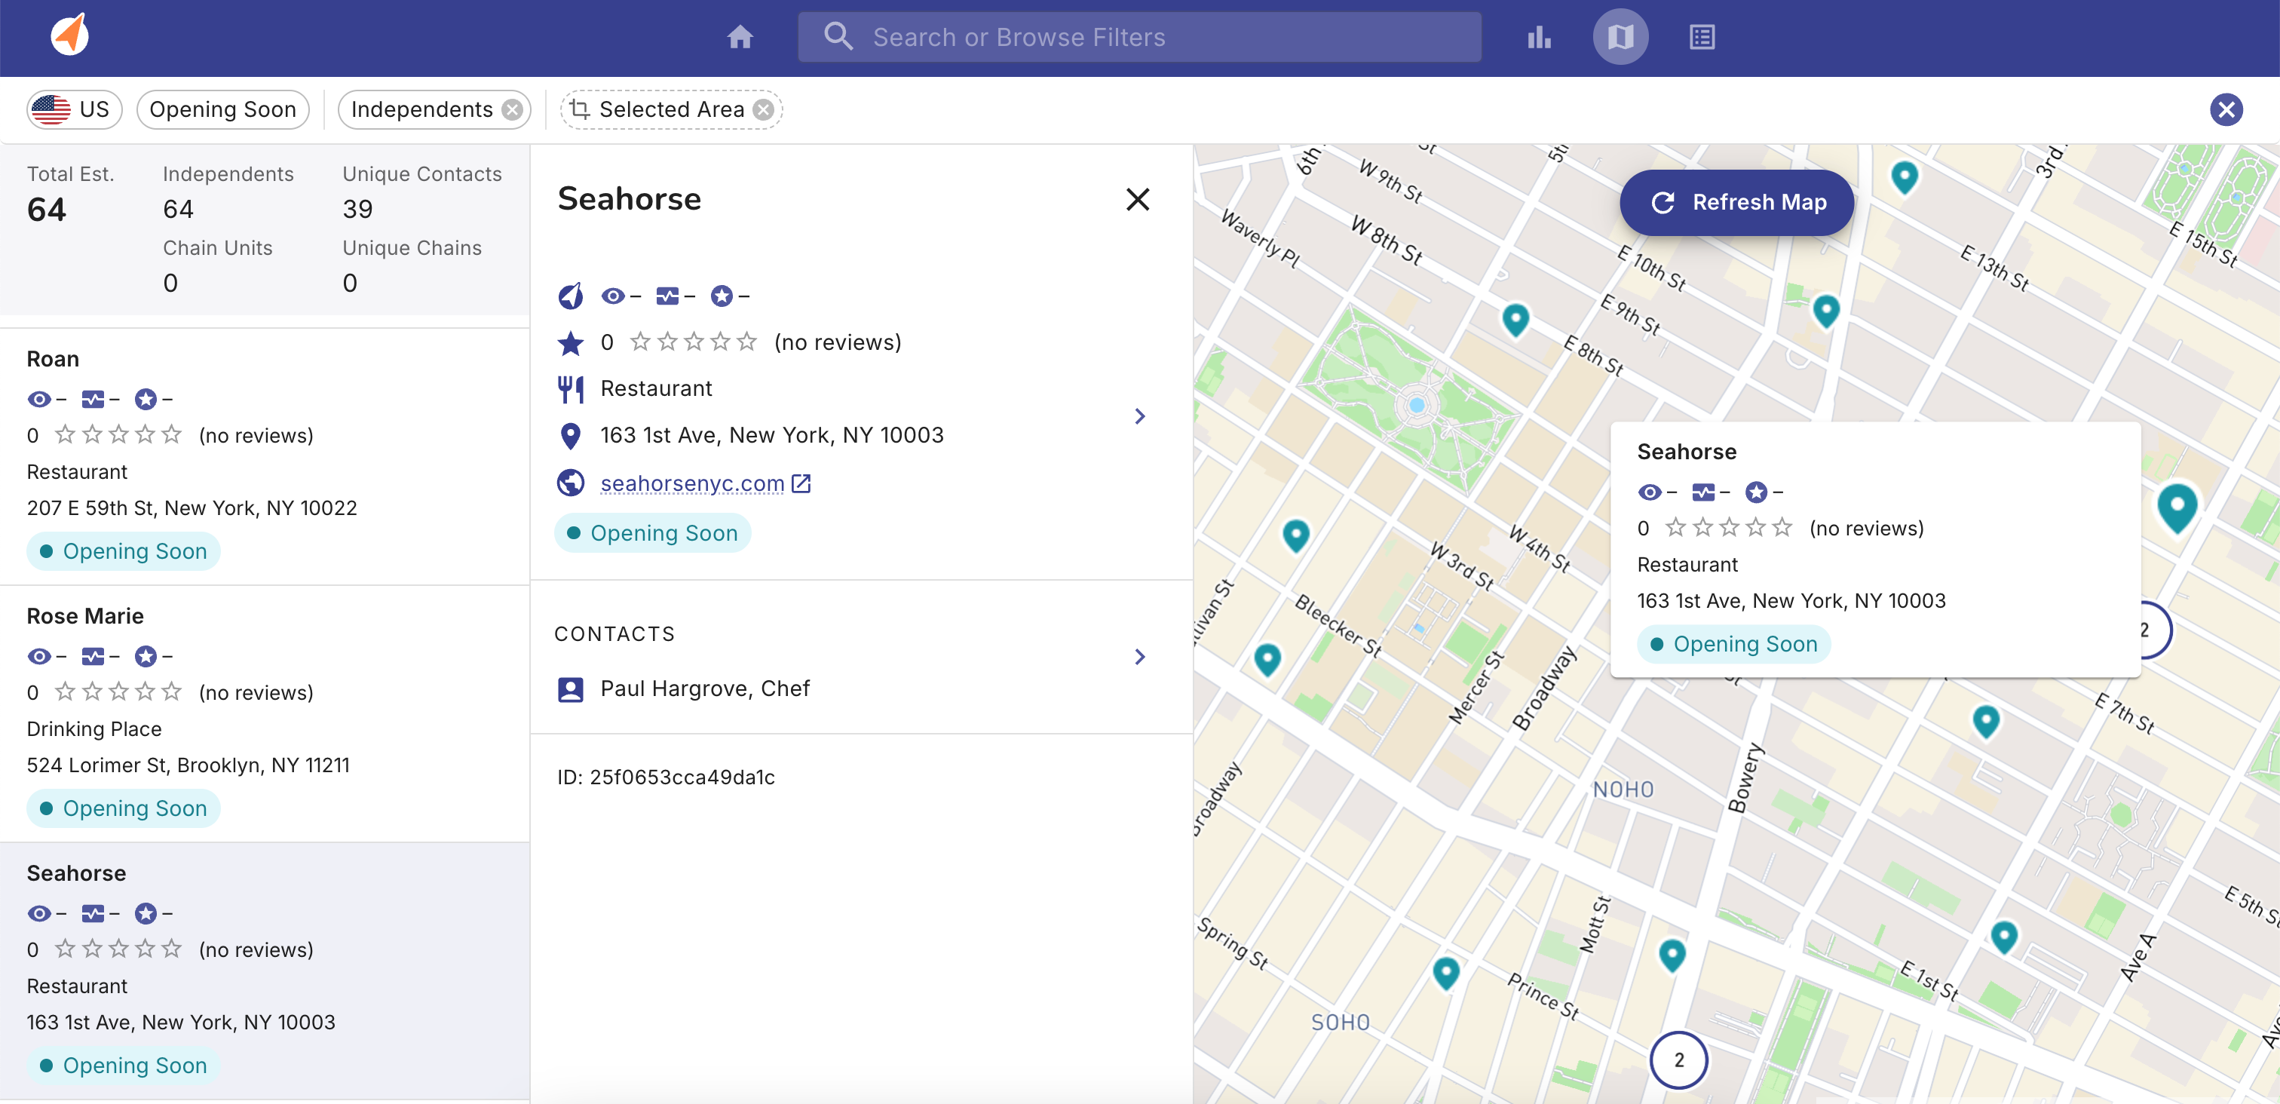The width and height of the screenshot is (2280, 1104).
Task: Click the Refresh Map button
Action: (x=1736, y=203)
